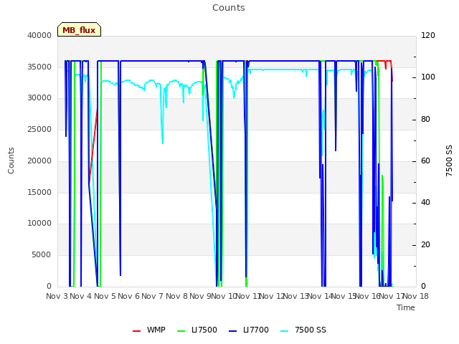The image size is (459, 344).
Task: Click the right 7500 SS axis title
Action: [x=449, y=161]
